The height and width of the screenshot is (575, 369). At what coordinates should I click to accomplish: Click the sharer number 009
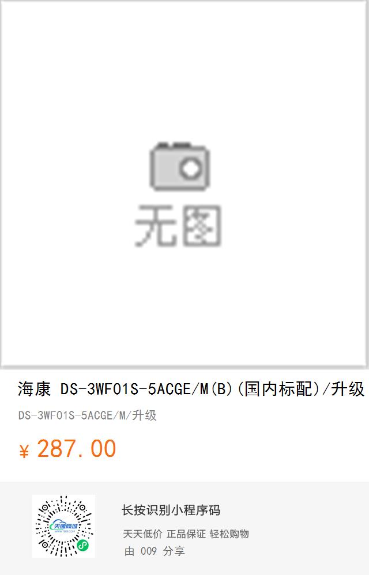click(x=149, y=551)
